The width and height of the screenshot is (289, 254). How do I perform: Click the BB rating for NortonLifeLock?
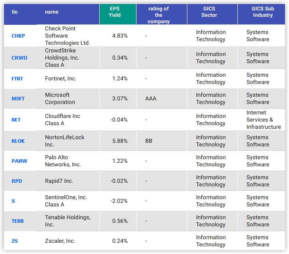pyautogui.click(x=149, y=141)
